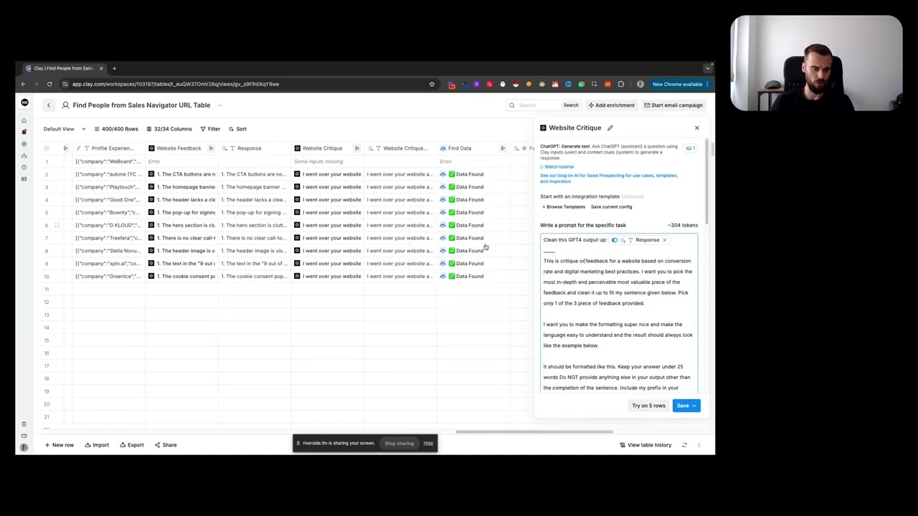Image resolution: width=918 pixels, height=516 pixels.
Task: Open the Home icon in left sidebar
Action: tap(24, 120)
